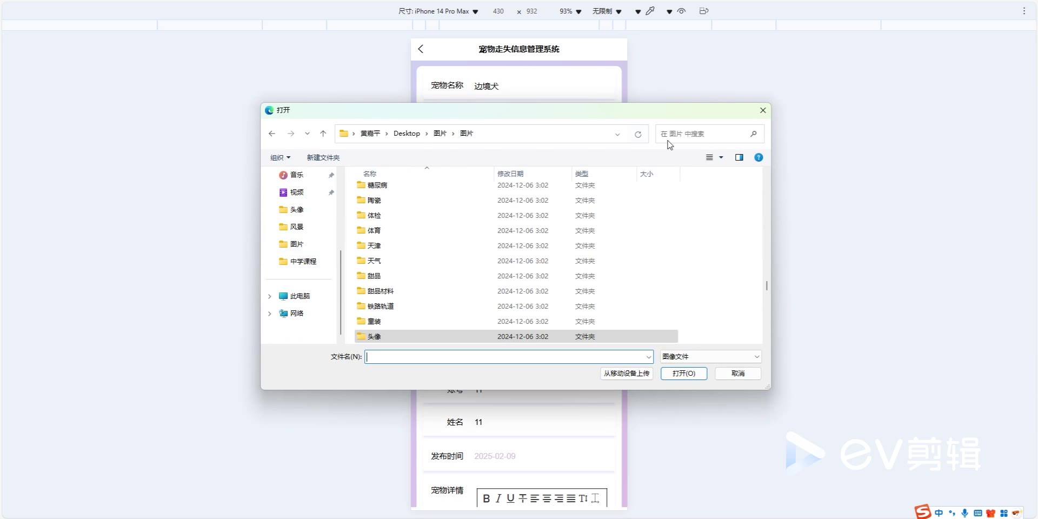Click the eyedropper icon in the device toolbar

tap(650, 11)
